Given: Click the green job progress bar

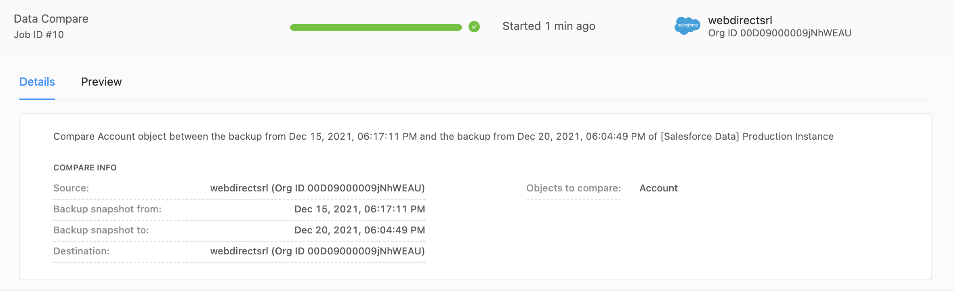Looking at the screenshot, I should [x=376, y=27].
